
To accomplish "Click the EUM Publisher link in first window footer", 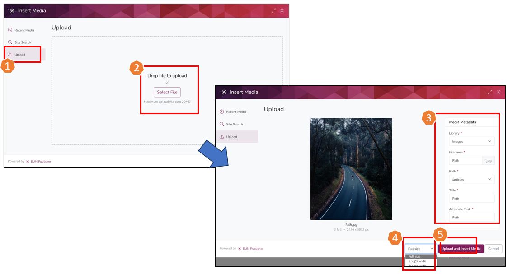I will point(41,161).
